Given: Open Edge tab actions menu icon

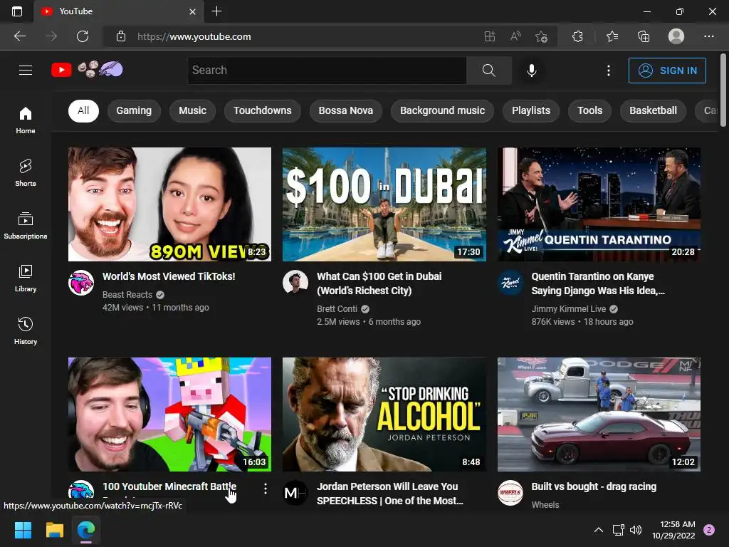Looking at the screenshot, I should [17, 11].
